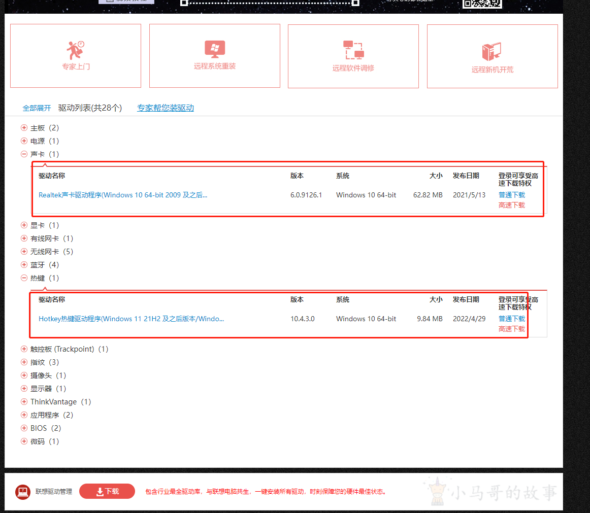The width and height of the screenshot is (590, 513).
Task: Expand the 指纹 (3) category
Action: [x=24, y=362]
